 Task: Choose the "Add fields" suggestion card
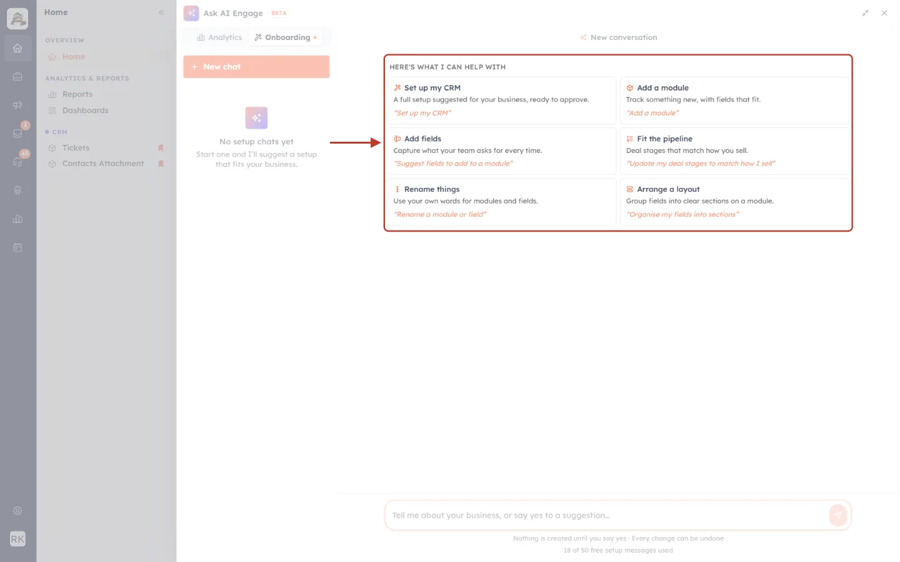pos(502,151)
